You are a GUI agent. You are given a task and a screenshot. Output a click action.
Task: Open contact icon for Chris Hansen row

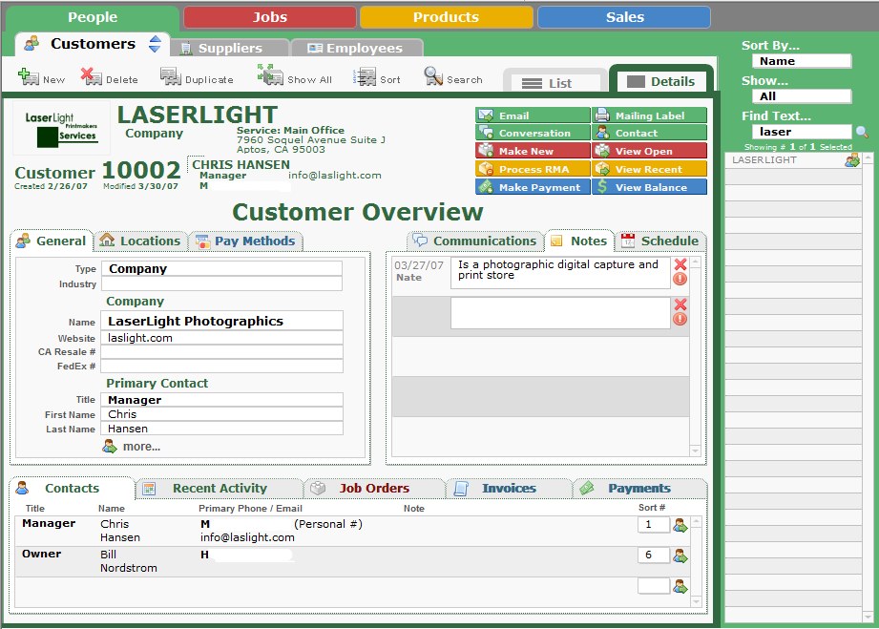tap(680, 525)
